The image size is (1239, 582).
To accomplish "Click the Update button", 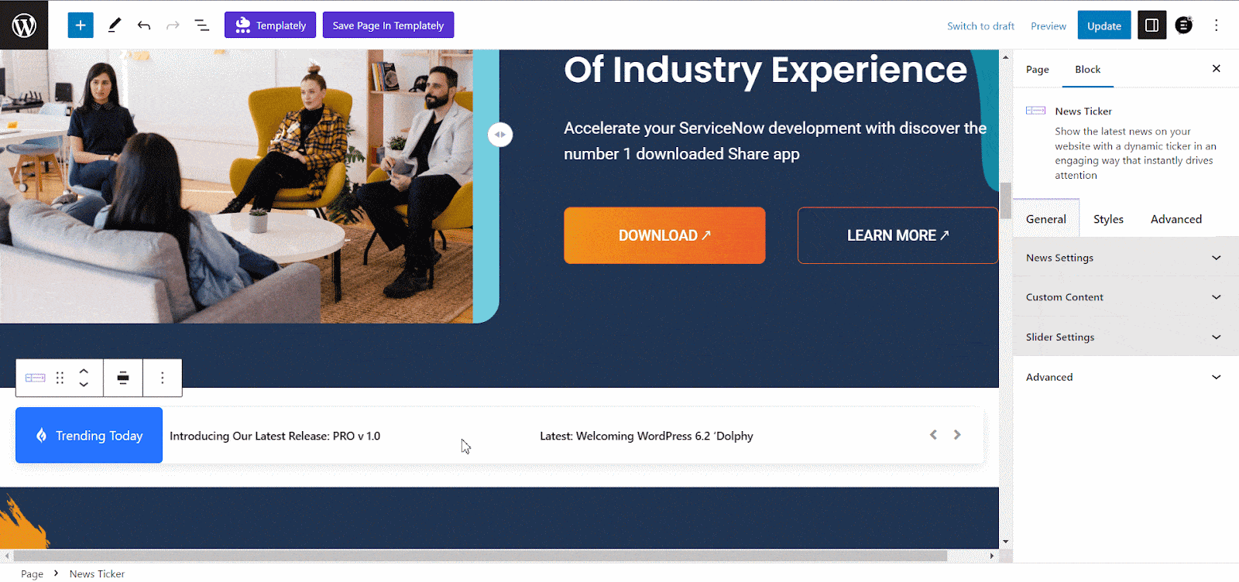I will point(1104,26).
